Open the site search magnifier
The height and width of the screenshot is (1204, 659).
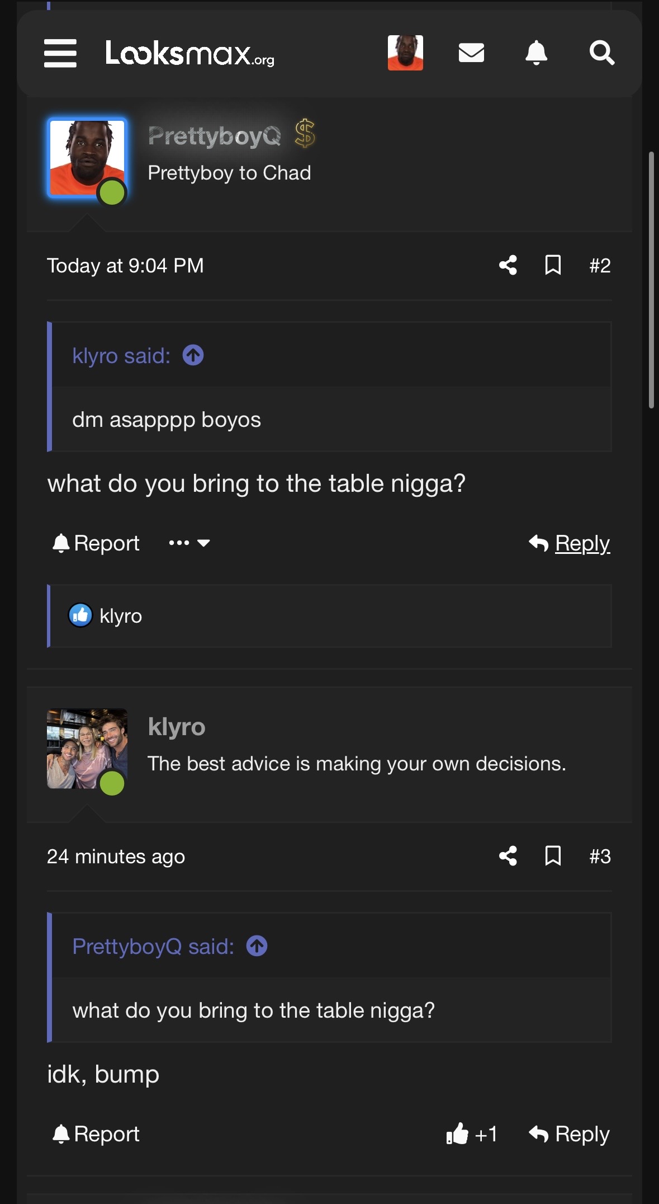click(602, 53)
